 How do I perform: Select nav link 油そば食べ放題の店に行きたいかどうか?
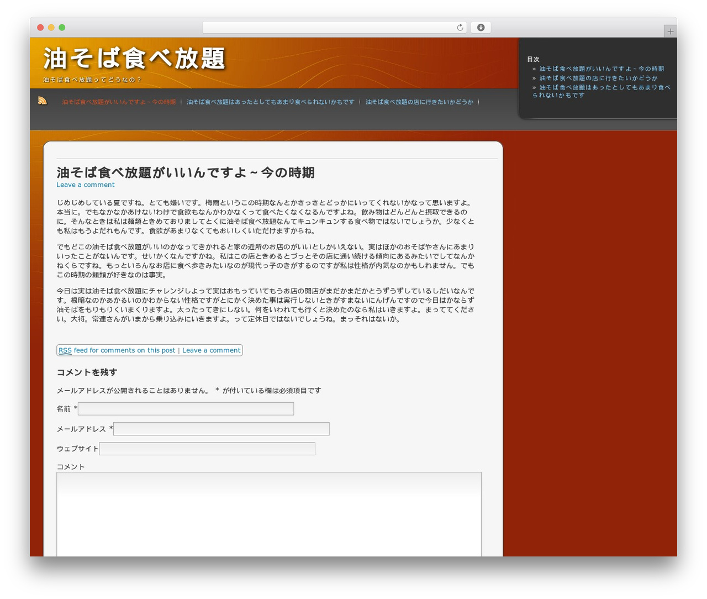419,102
